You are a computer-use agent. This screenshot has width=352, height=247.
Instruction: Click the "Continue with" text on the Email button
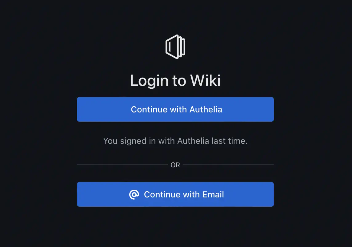(172, 195)
